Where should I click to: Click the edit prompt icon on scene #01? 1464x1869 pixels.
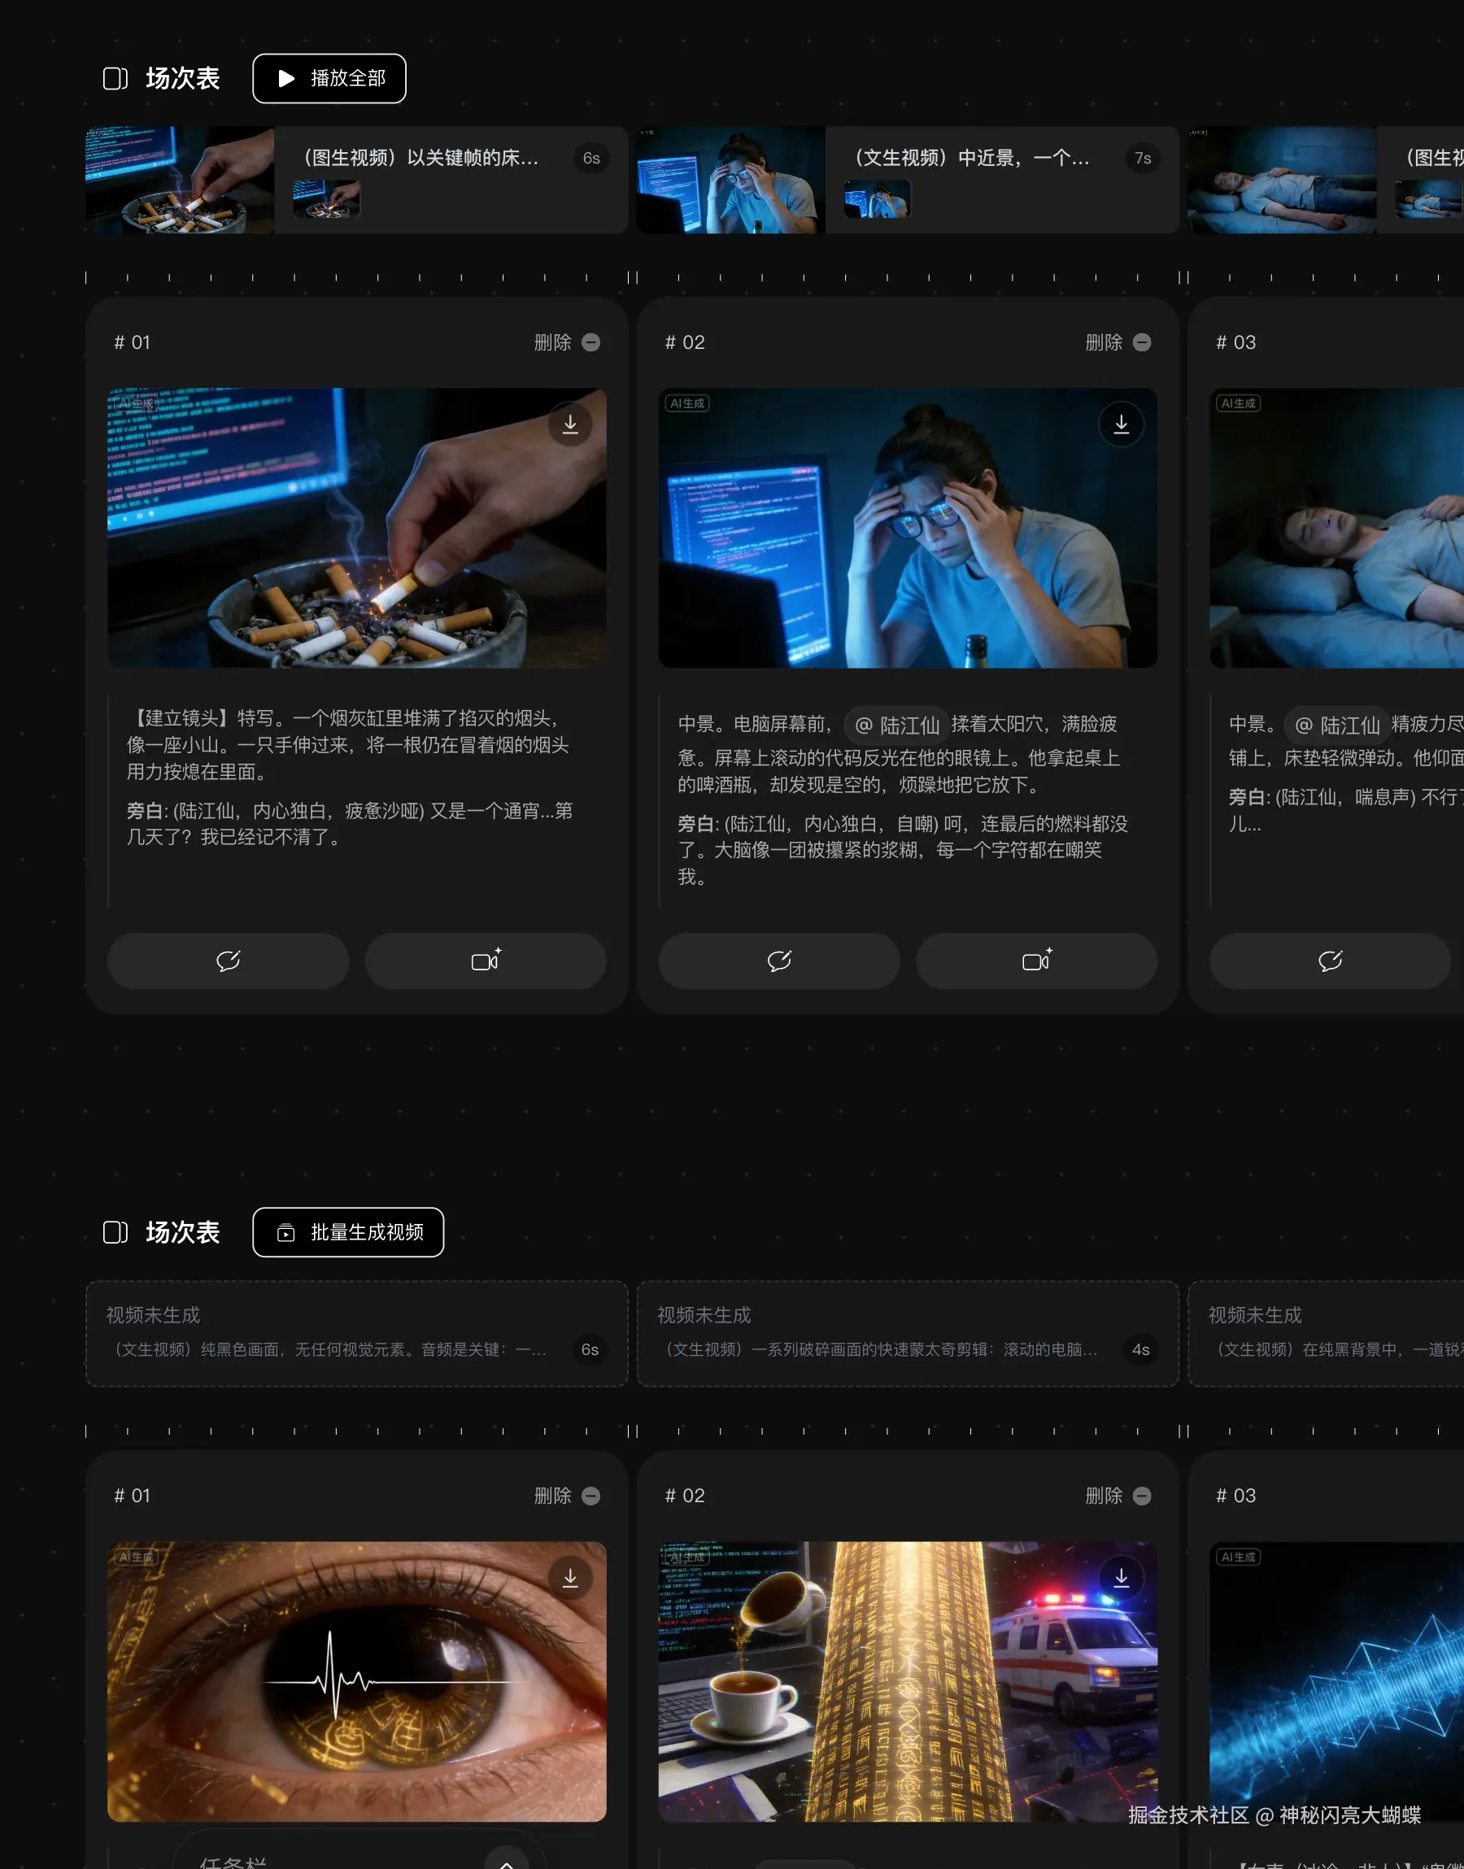coord(227,961)
